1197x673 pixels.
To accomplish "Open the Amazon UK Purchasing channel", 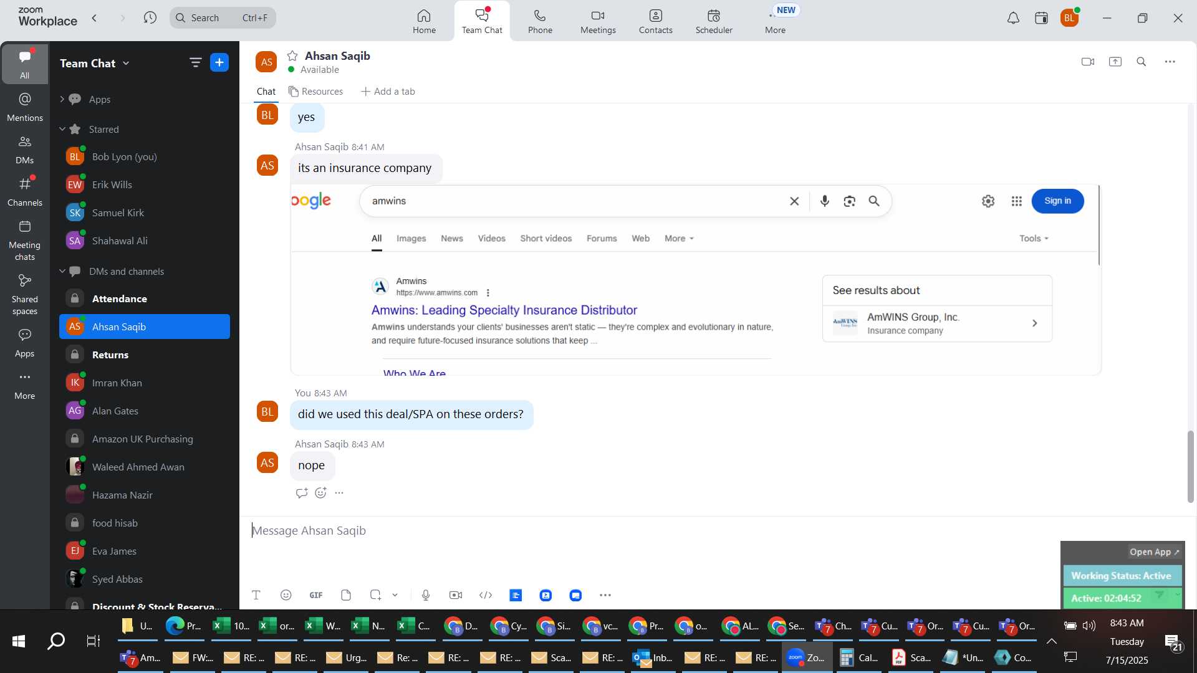I will point(145,439).
